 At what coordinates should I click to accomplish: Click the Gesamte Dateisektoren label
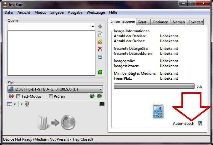[x=133, y=54]
